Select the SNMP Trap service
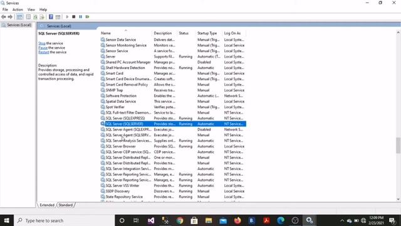401x226 pixels. pyautogui.click(x=173, y=90)
